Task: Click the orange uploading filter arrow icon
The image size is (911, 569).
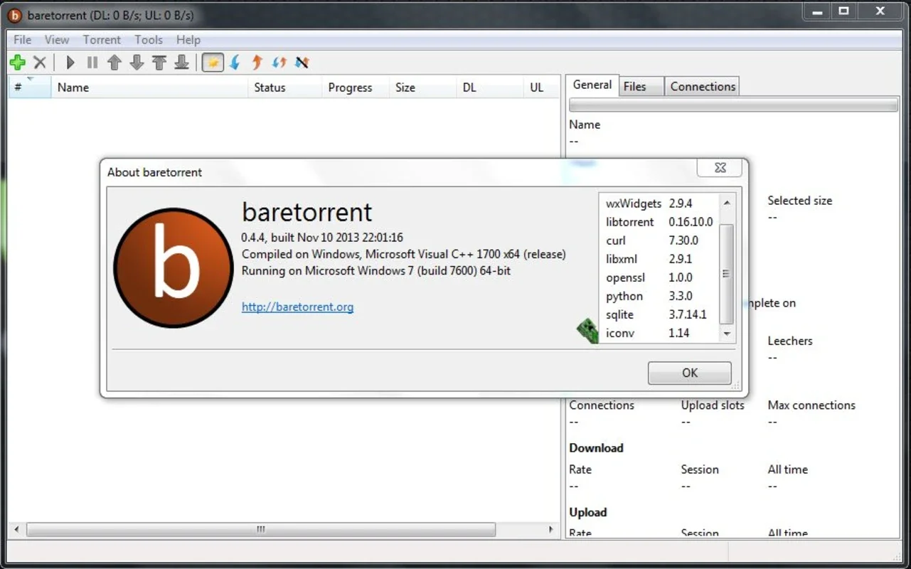Action: coord(257,63)
